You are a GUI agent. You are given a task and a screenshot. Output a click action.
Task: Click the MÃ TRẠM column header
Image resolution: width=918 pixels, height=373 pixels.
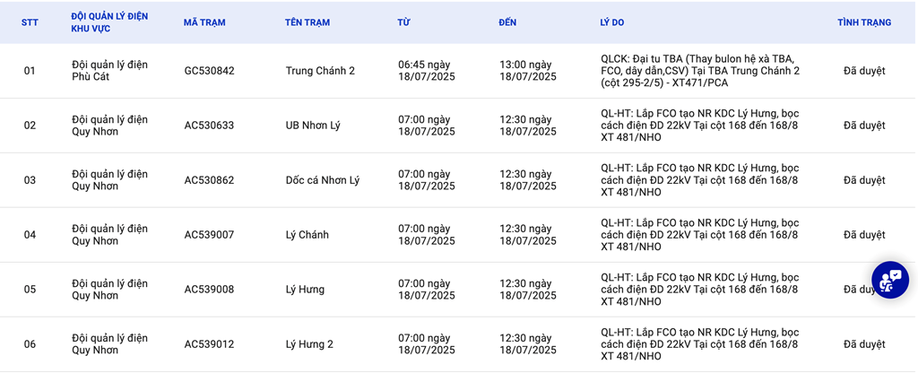pos(204,22)
